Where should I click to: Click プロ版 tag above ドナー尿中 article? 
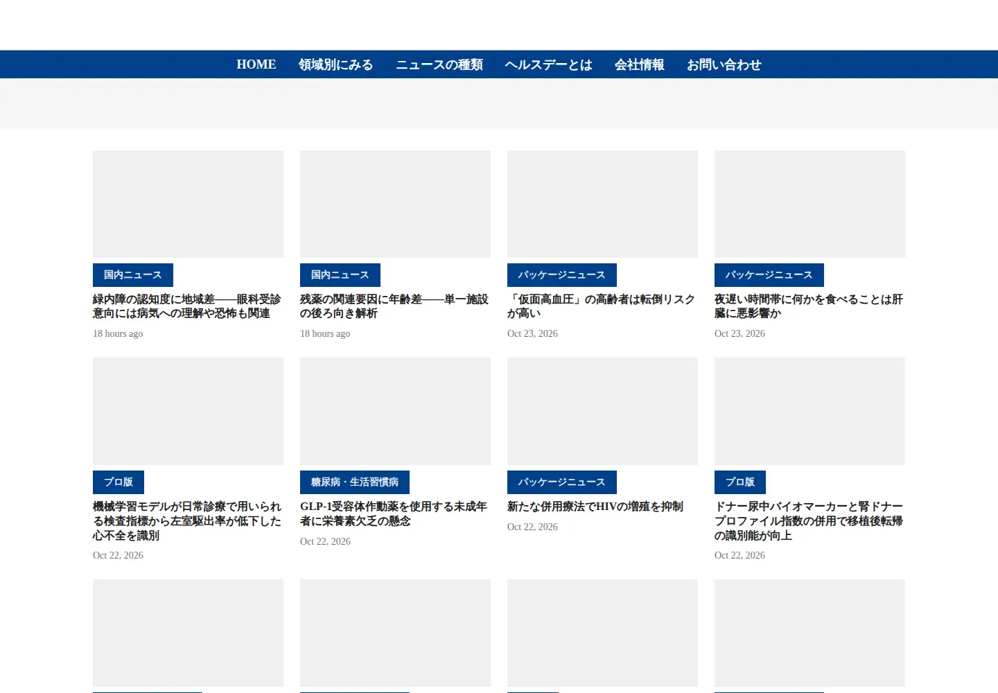click(x=740, y=482)
